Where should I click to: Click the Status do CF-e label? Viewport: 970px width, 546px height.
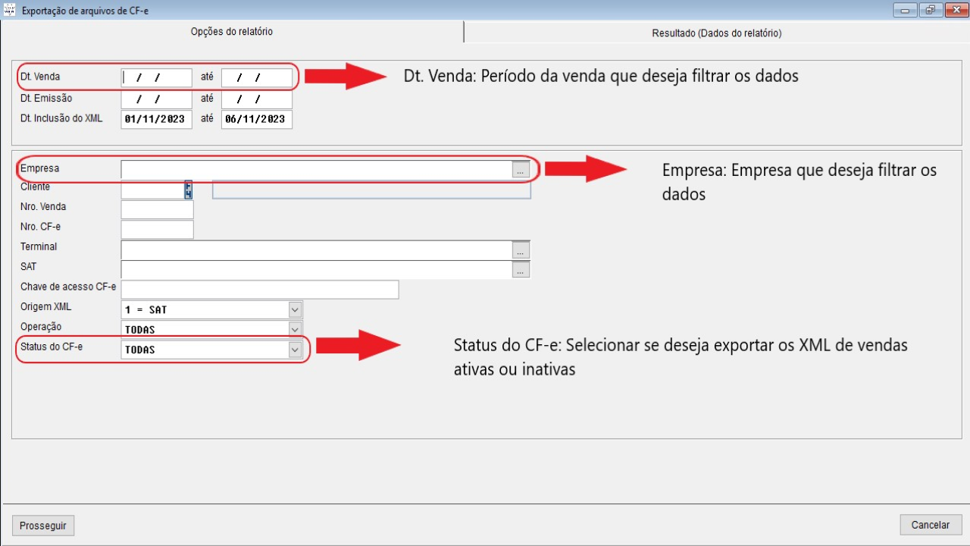tap(52, 347)
